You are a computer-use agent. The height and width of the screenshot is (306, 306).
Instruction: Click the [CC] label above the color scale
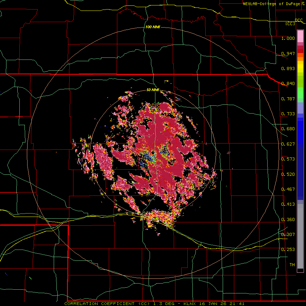(x=290, y=23)
